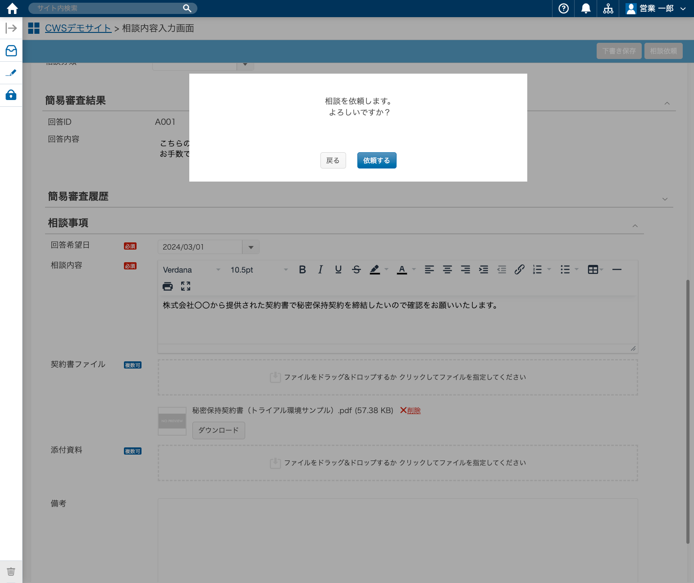Open the Verdana font dropdown

[x=192, y=270]
